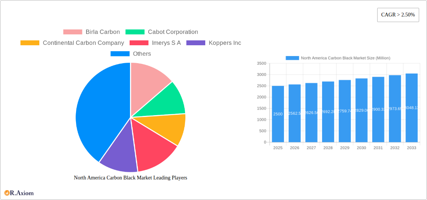Click the 2029 x-axis label

click(345, 148)
